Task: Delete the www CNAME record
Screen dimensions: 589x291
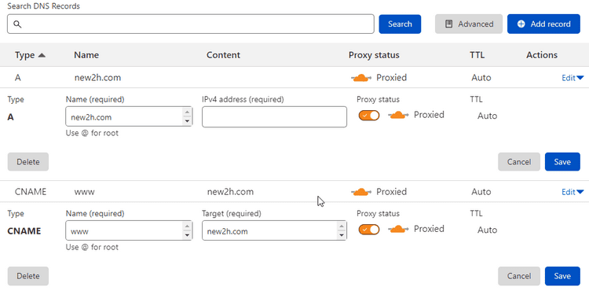Action: 28,276
